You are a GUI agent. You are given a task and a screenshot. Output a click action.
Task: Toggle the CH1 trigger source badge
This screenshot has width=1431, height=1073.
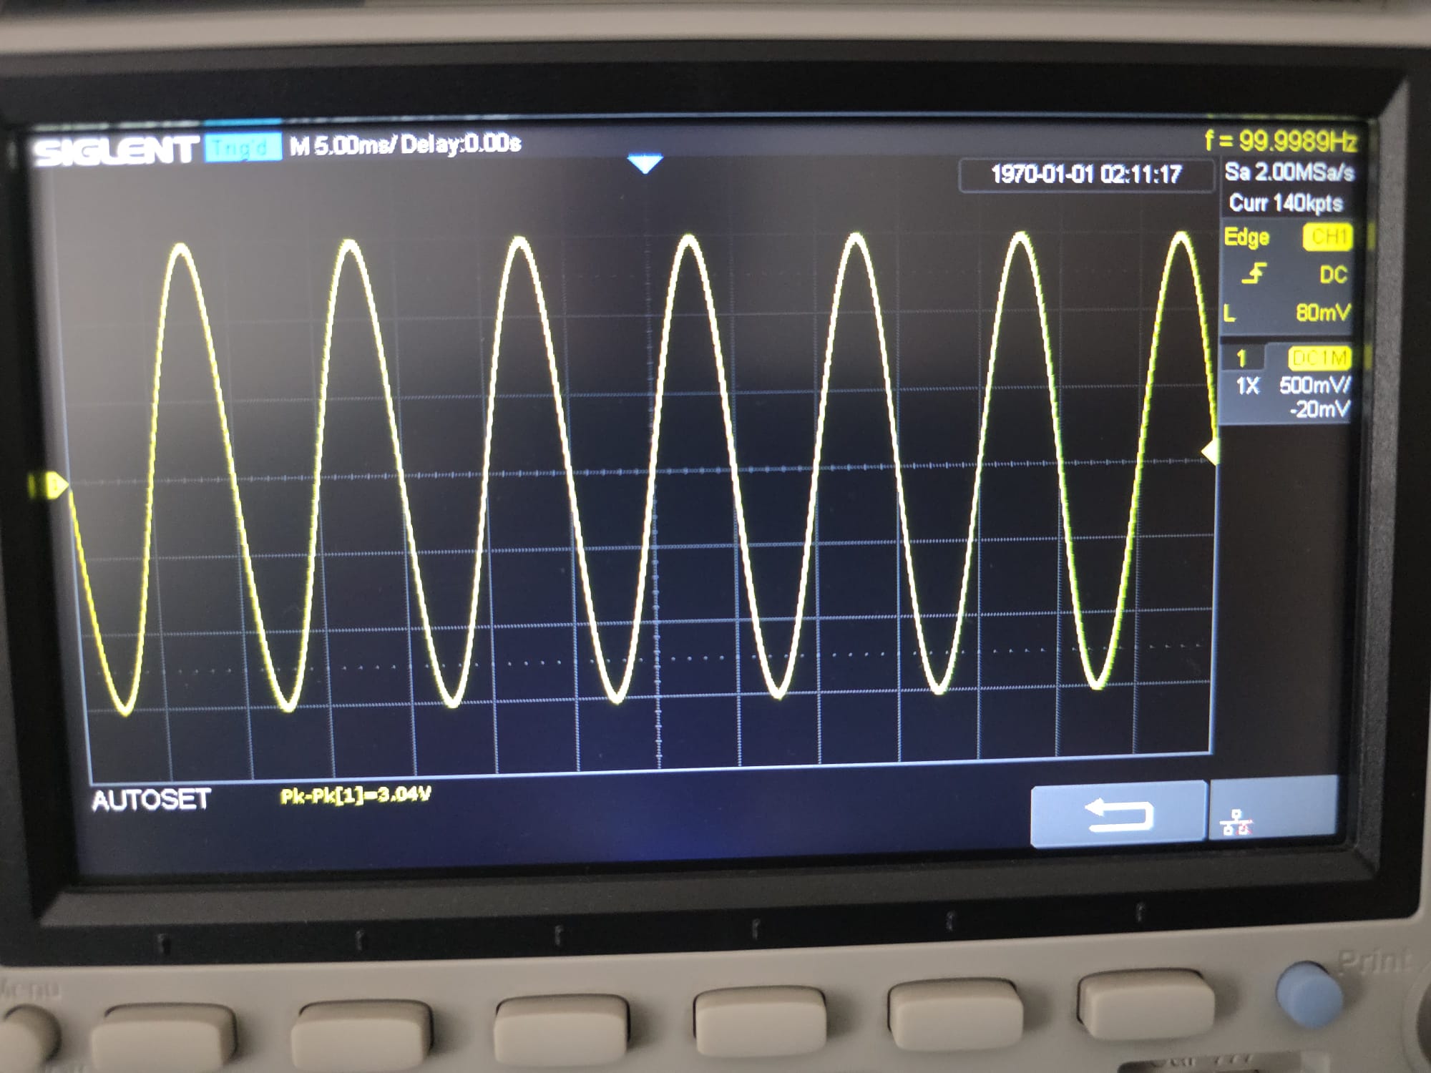click(1328, 237)
